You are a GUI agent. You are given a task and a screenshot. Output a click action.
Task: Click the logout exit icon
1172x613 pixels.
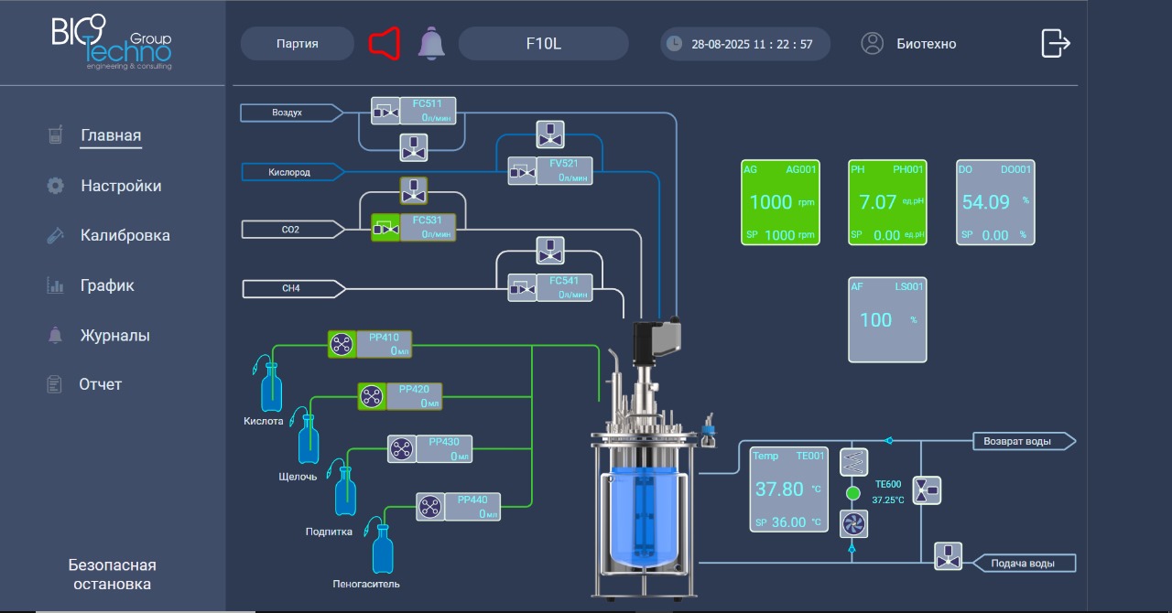(x=1056, y=43)
